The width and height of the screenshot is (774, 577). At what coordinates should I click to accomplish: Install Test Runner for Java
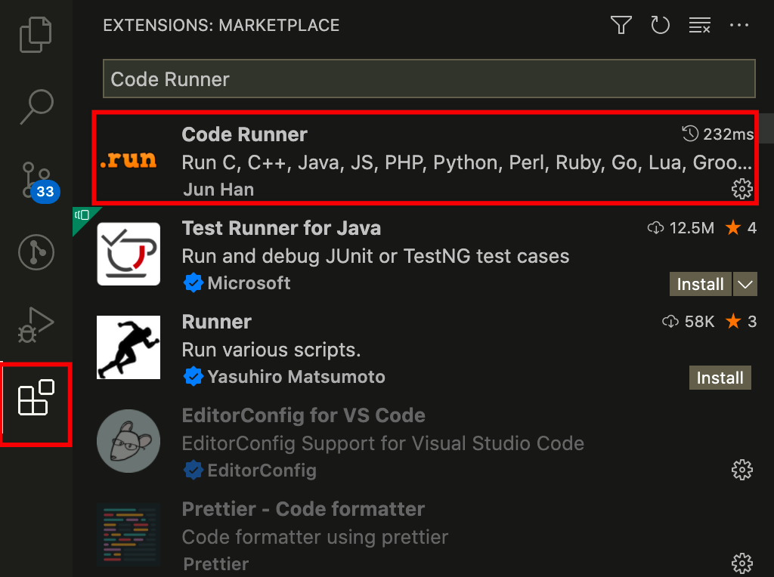[701, 284]
